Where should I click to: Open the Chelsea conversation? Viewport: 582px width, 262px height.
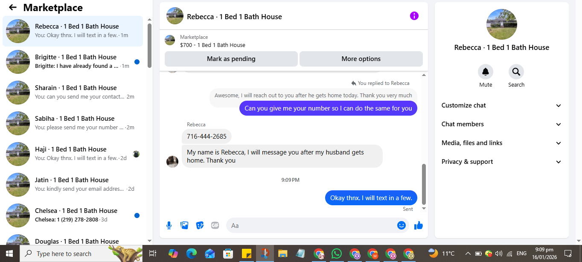click(73, 215)
